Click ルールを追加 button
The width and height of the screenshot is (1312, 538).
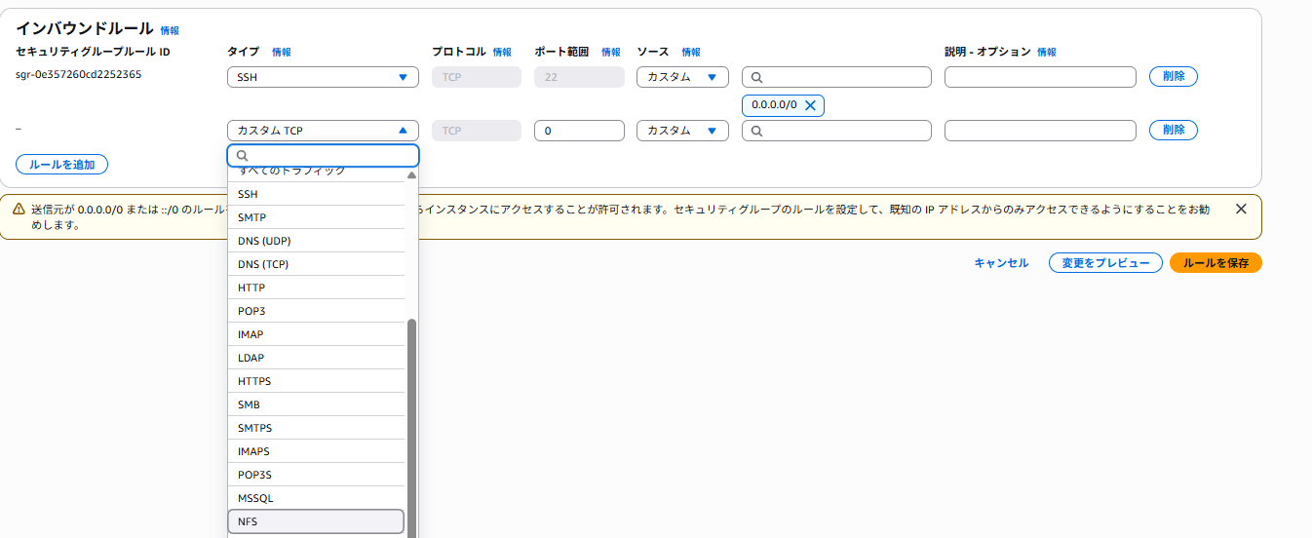[61, 165]
